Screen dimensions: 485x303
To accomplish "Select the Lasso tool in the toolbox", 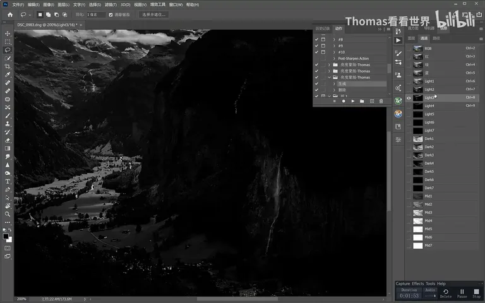I will click(8, 50).
